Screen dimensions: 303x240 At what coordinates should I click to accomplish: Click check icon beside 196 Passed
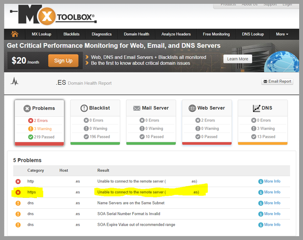[x=86, y=137]
